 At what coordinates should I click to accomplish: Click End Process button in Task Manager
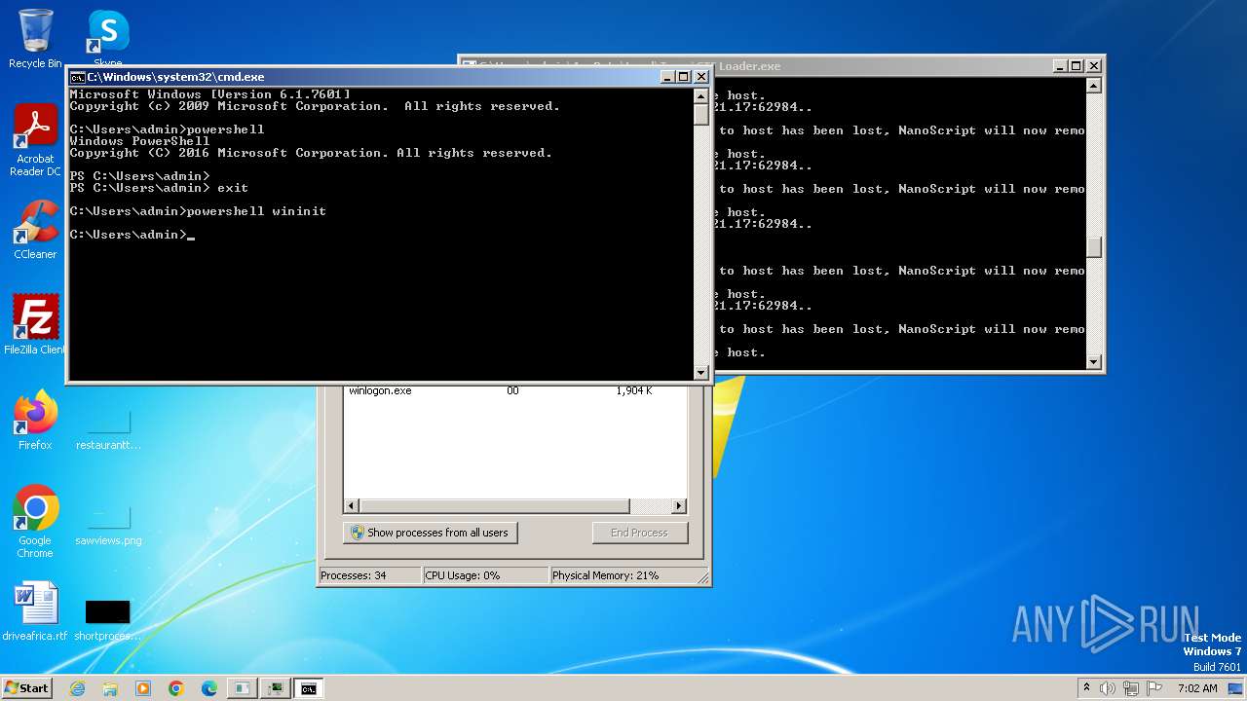click(639, 533)
